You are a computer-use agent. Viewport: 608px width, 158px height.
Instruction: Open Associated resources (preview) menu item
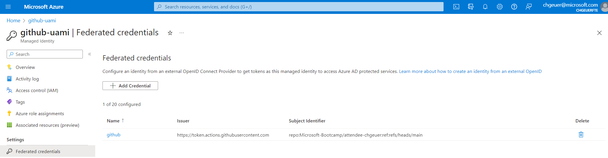[x=47, y=125]
